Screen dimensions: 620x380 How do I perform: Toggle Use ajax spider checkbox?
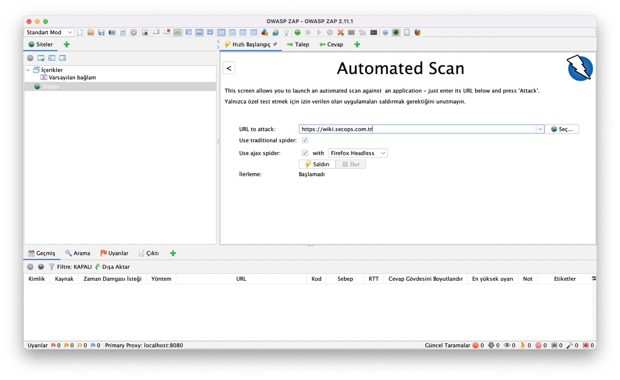point(305,153)
